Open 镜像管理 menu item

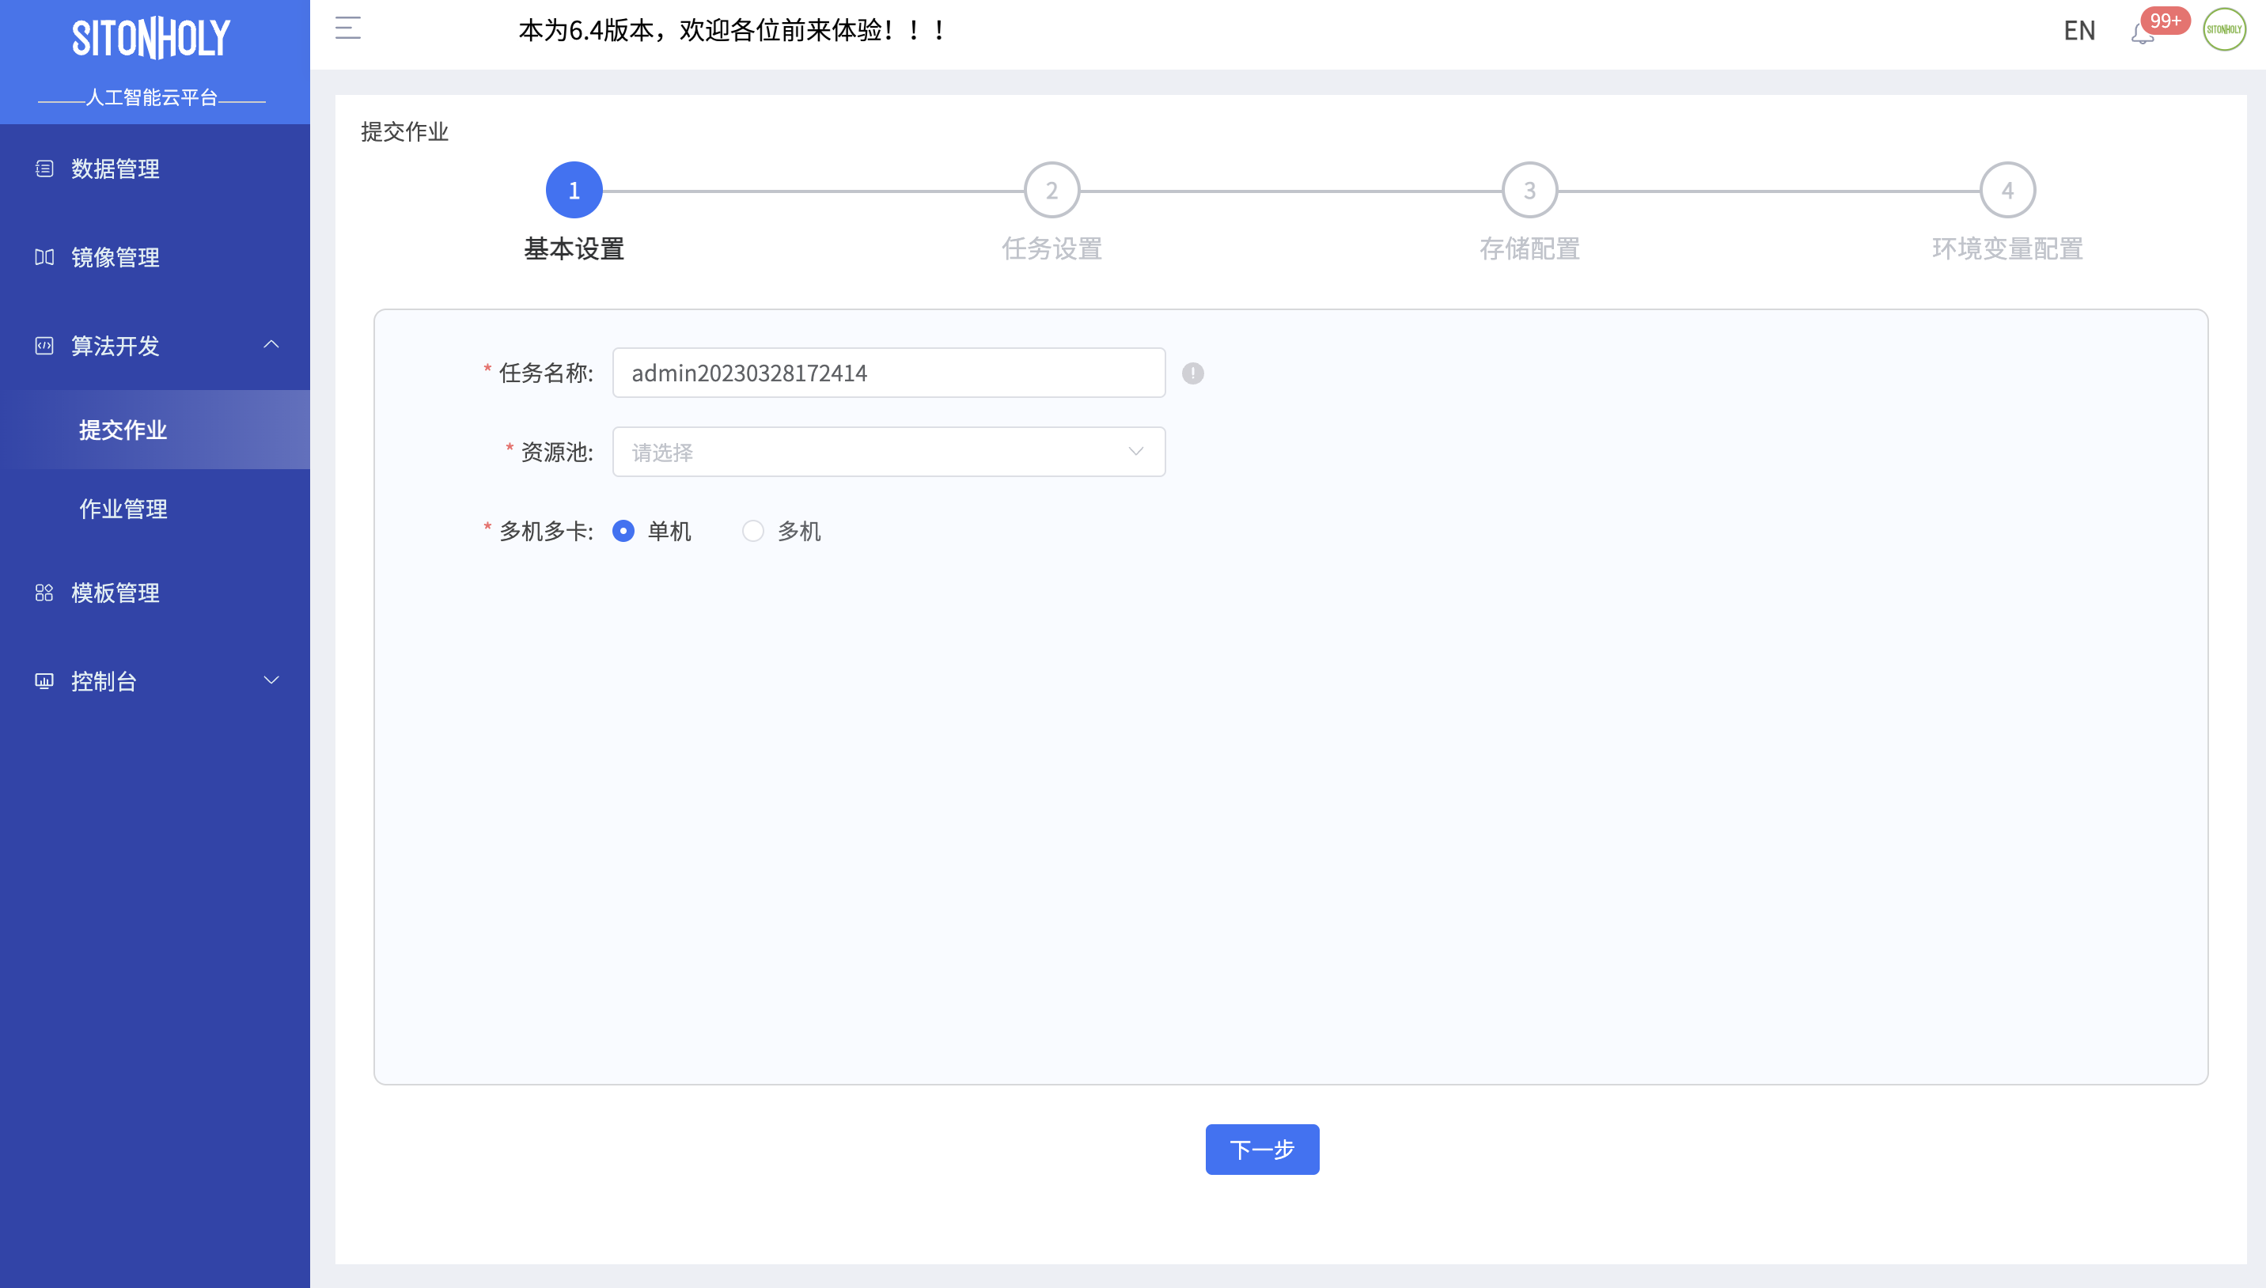point(155,256)
